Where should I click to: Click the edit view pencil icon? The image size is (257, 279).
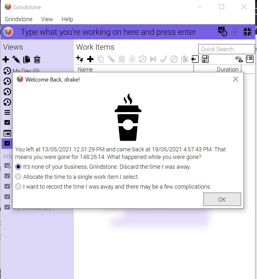[16, 59]
